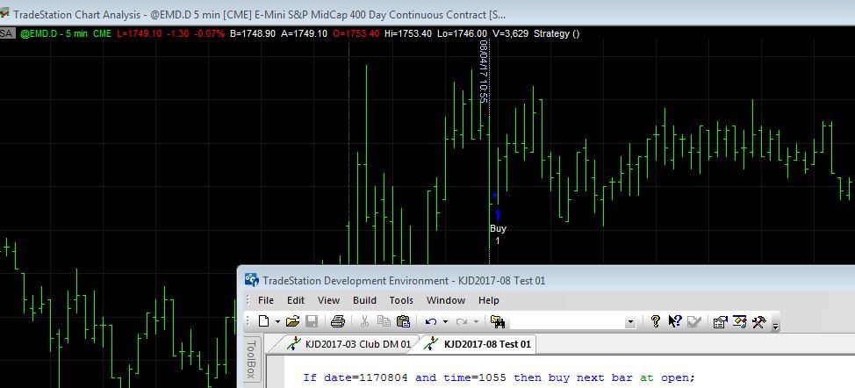Click the Properties icon in the toolbar
The image size is (855, 388).
coord(721,321)
